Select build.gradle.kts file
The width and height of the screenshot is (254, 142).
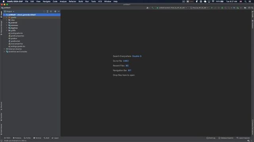point(15,33)
